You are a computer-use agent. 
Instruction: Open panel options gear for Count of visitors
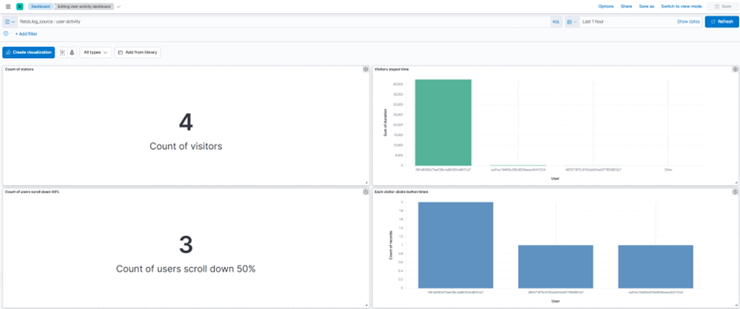tap(365, 70)
